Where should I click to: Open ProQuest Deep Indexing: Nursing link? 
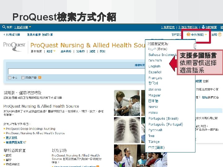(31, 129)
